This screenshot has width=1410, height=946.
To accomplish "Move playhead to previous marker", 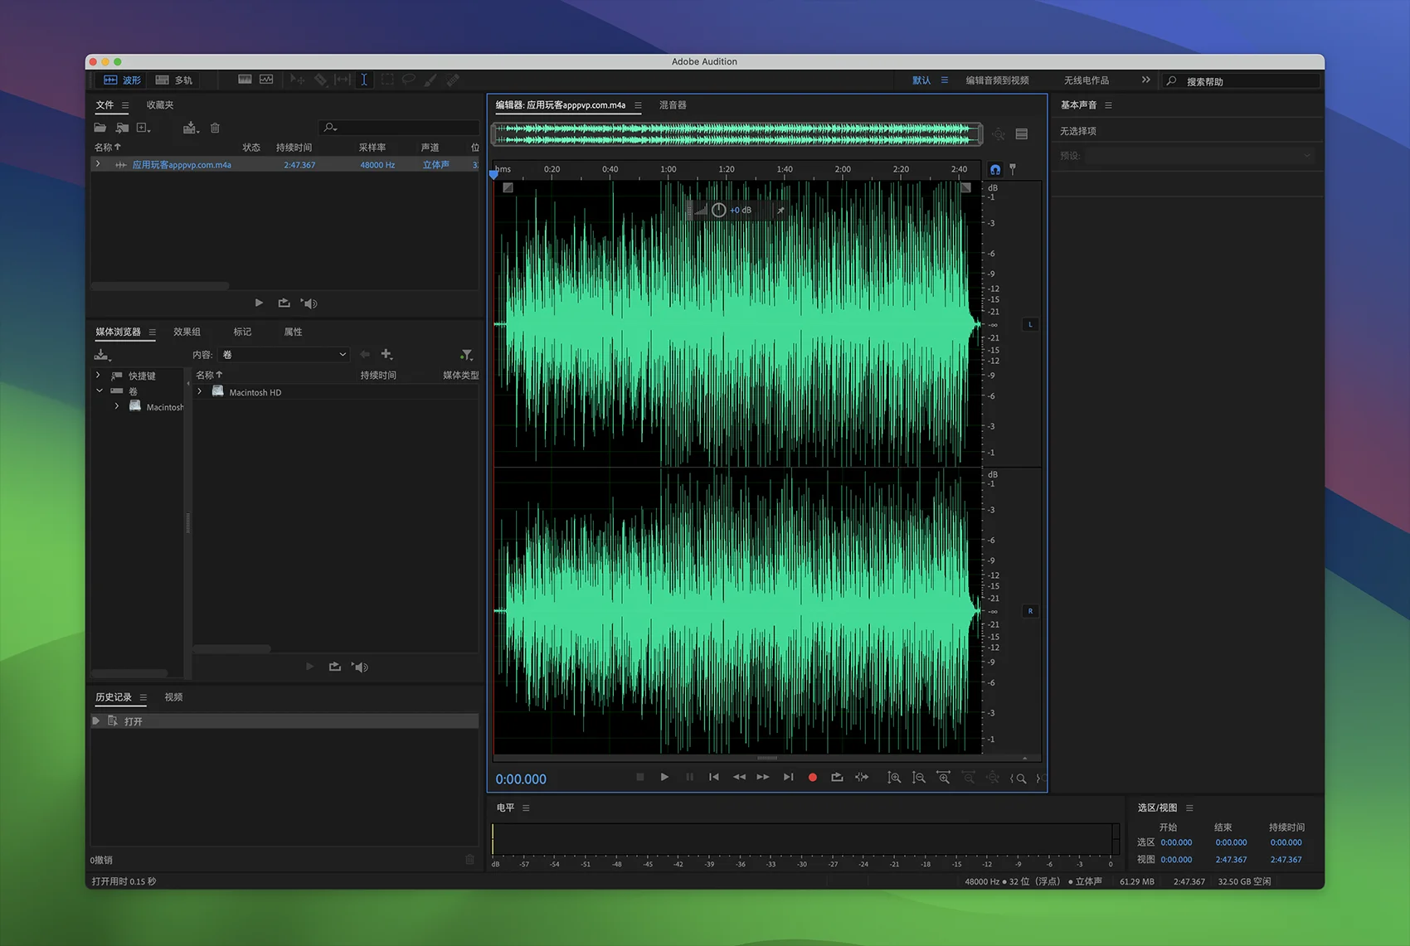I will (713, 777).
